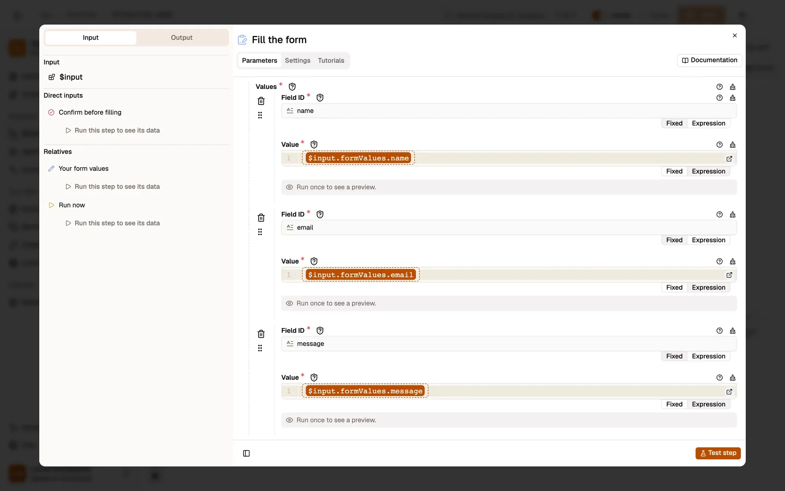This screenshot has height=491, width=785.
Task: Run step under Confirm before filling
Action: 113,130
